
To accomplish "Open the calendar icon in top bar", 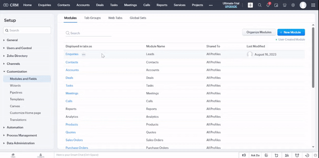I will (x=276, y=5).
